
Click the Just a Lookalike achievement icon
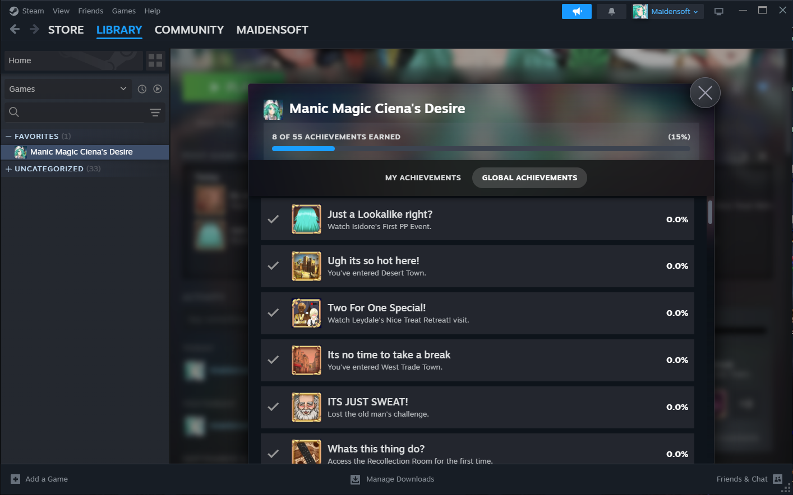(306, 220)
